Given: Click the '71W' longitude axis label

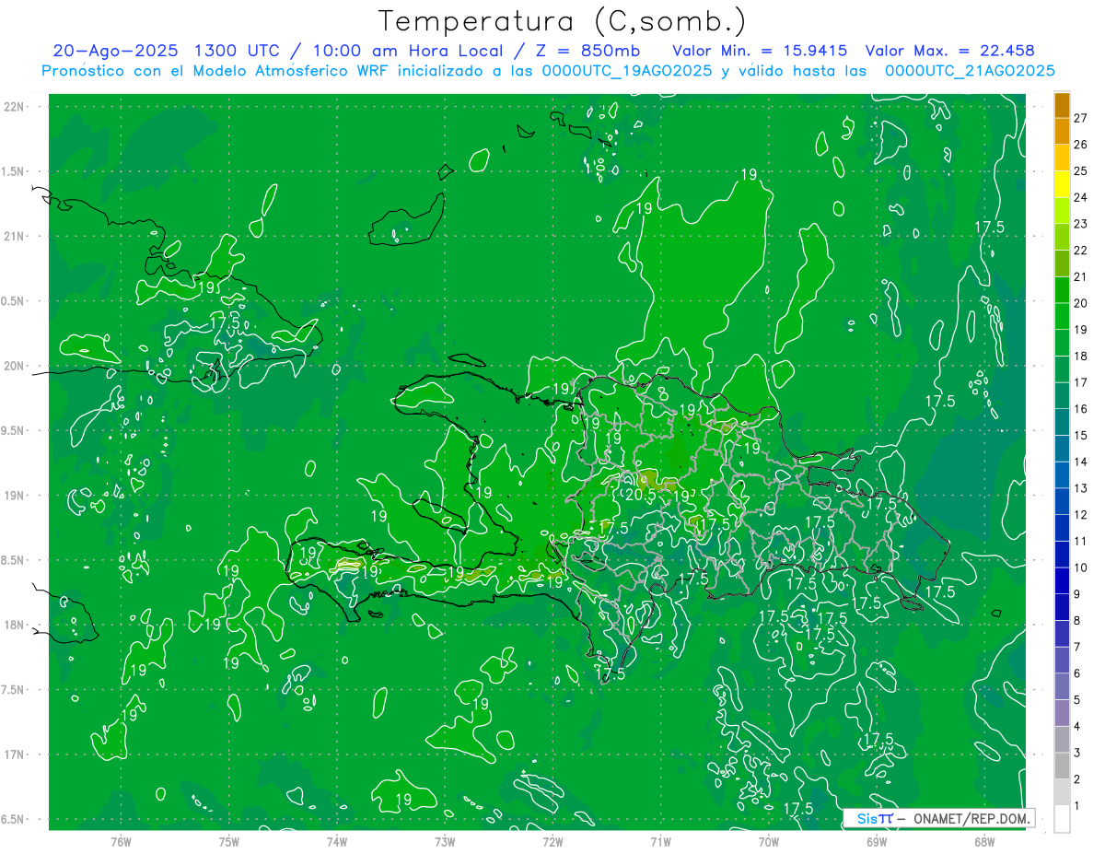Looking at the screenshot, I should pyautogui.click(x=660, y=841).
